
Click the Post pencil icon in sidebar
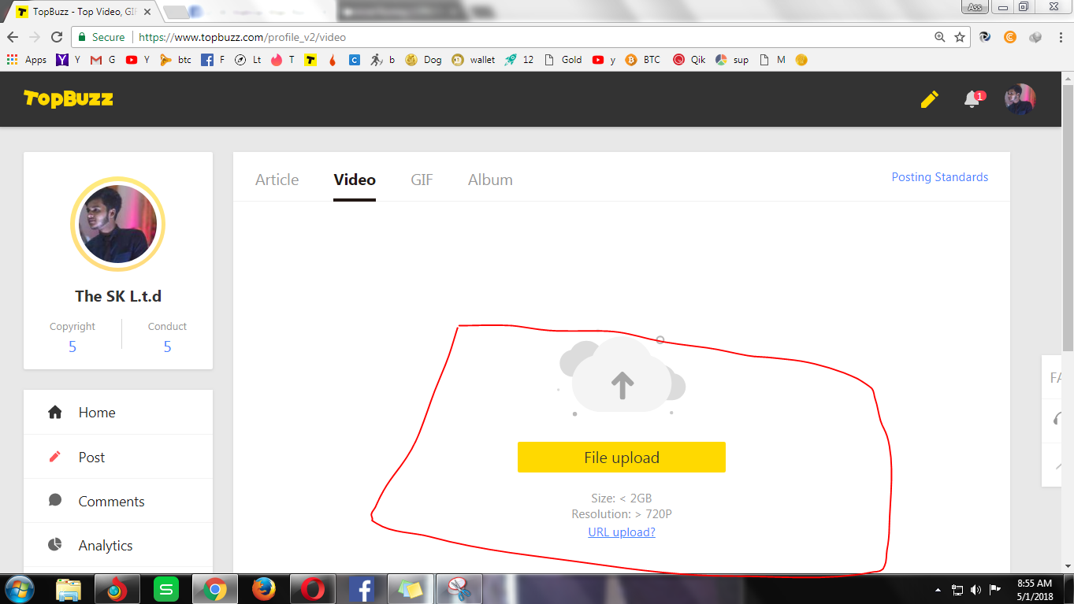tap(55, 457)
